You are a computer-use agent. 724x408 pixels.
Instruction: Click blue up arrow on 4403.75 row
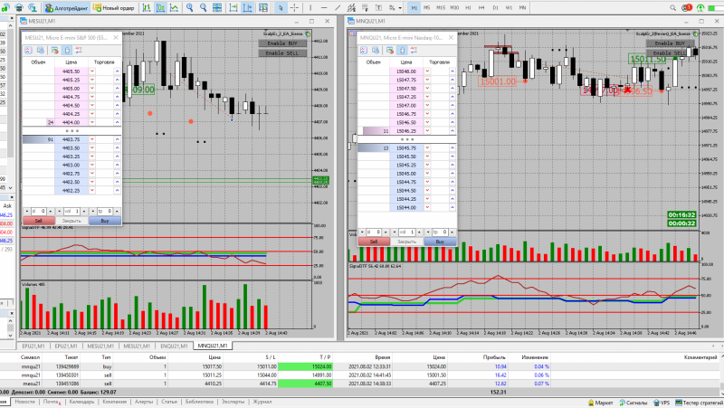tap(118, 139)
